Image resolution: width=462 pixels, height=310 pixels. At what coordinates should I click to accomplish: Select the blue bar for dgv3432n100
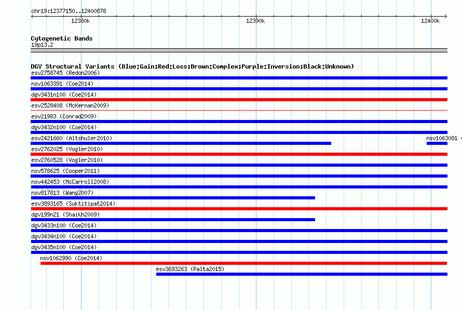click(x=239, y=132)
